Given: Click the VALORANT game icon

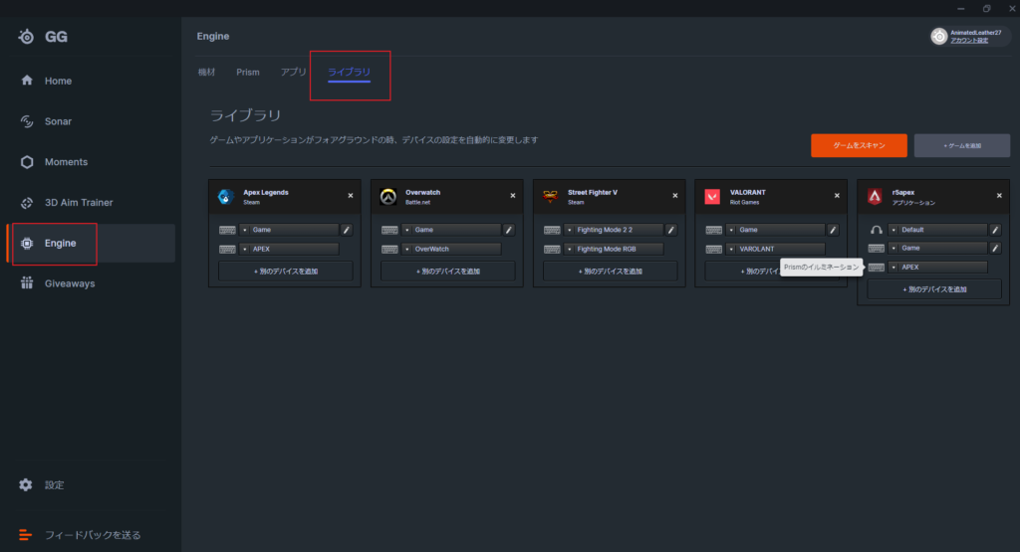Looking at the screenshot, I should (712, 196).
